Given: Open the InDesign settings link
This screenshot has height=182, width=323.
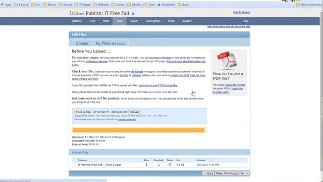Looking at the screenshot, I should (x=136, y=75).
